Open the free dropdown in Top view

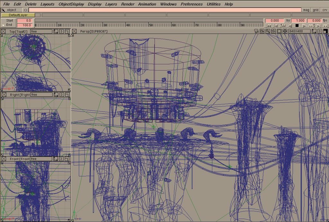(41, 32)
